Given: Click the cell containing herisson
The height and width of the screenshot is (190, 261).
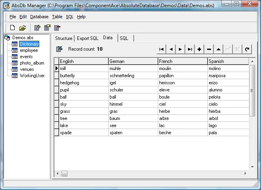Looking at the screenshot, I should [x=183, y=83].
